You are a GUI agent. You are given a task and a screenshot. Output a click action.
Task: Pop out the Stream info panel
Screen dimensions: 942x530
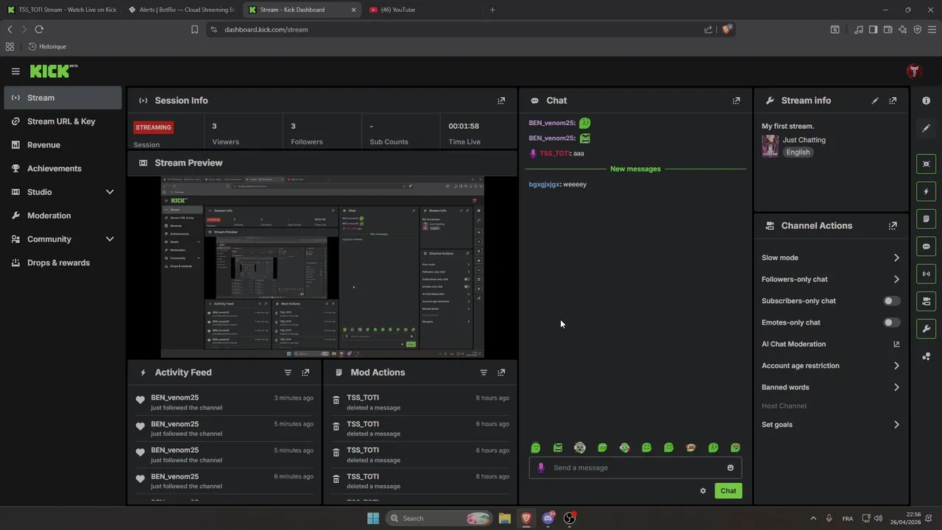click(x=893, y=101)
